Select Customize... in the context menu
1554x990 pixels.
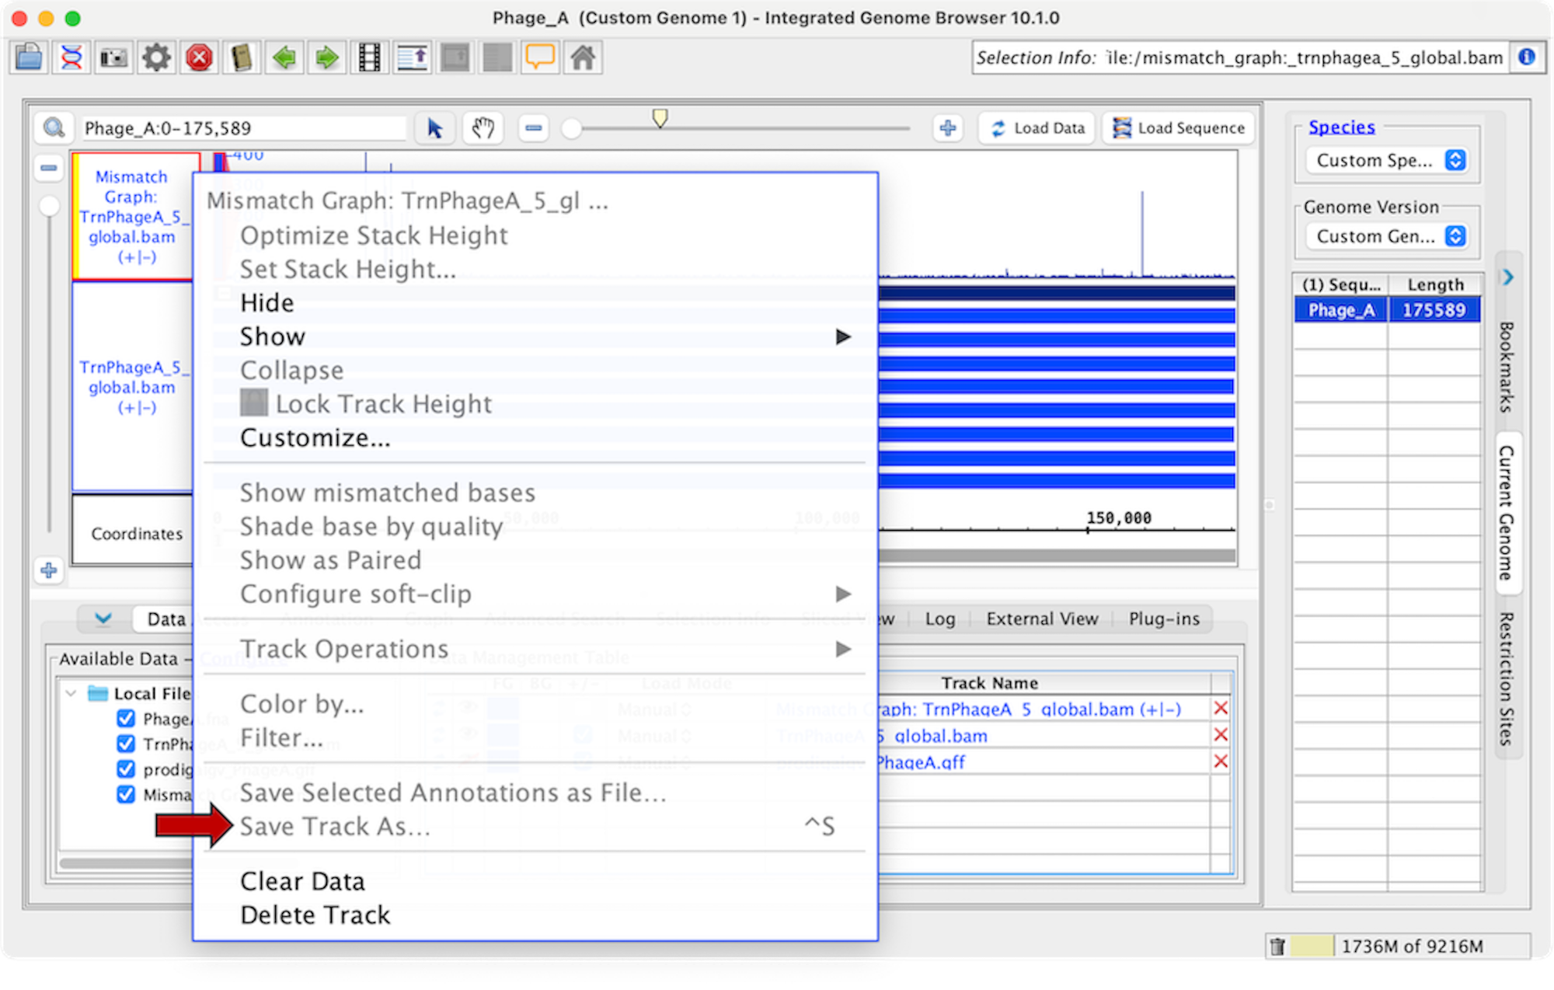(x=315, y=438)
